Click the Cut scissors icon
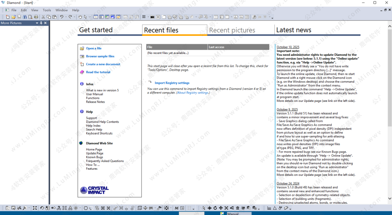The image size is (392, 215). [44, 17]
